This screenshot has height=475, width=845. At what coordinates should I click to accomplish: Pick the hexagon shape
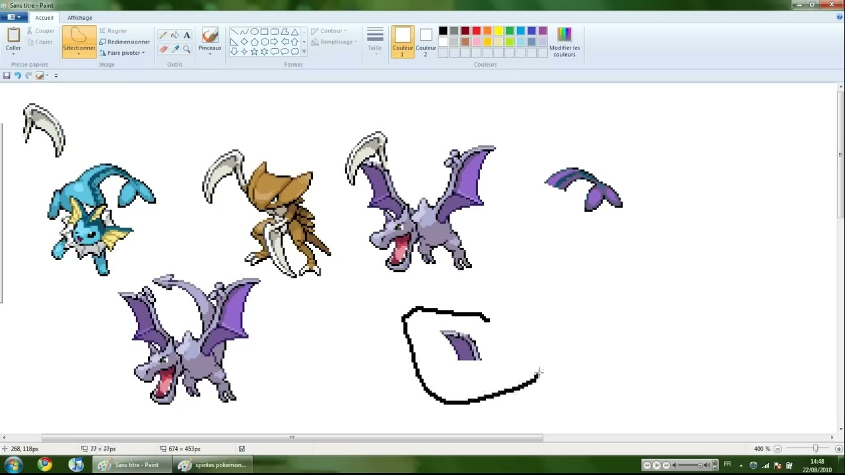[x=264, y=42]
